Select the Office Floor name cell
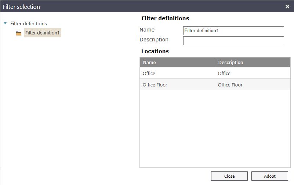The width and height of the screenshot is (294, 185). click(x=177, y=85)
